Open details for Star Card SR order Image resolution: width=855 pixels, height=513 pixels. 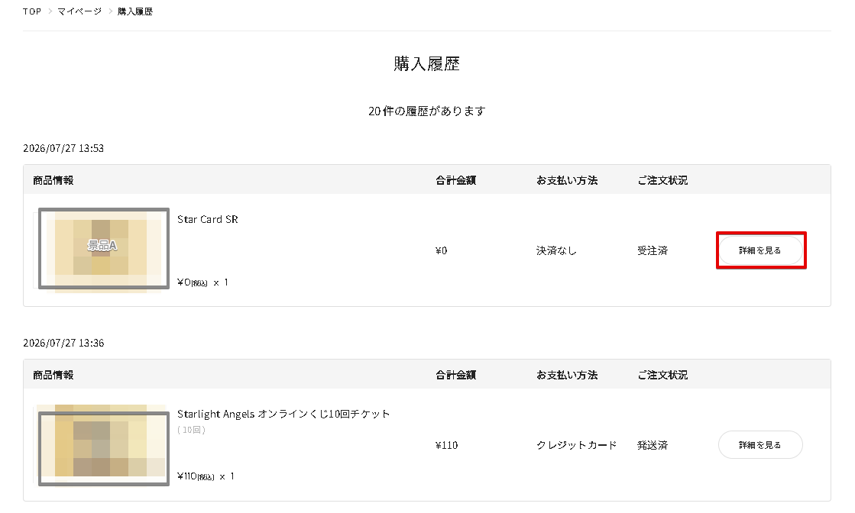pyautogui.click(x=760, y=250)
